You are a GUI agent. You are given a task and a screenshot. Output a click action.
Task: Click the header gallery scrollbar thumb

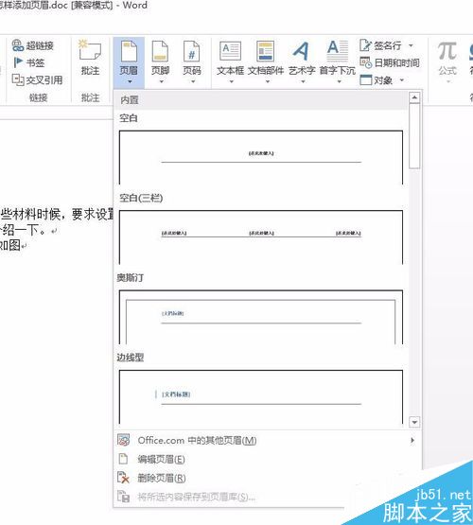pyautogui.click(x=414, y=135)
